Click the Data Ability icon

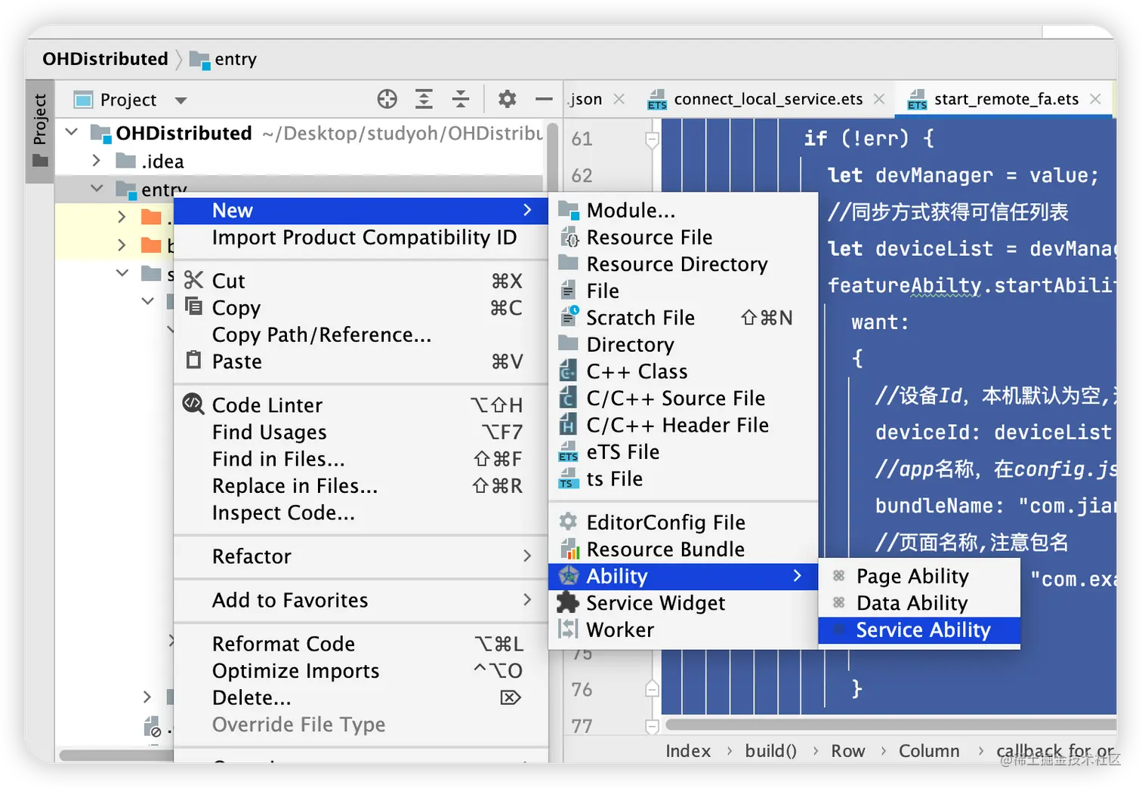point(838,602)
